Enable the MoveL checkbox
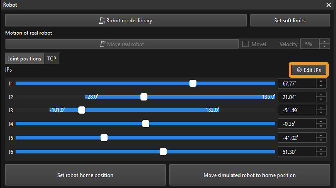Screen dimensions: 336x188 click(x=245, y=44)
